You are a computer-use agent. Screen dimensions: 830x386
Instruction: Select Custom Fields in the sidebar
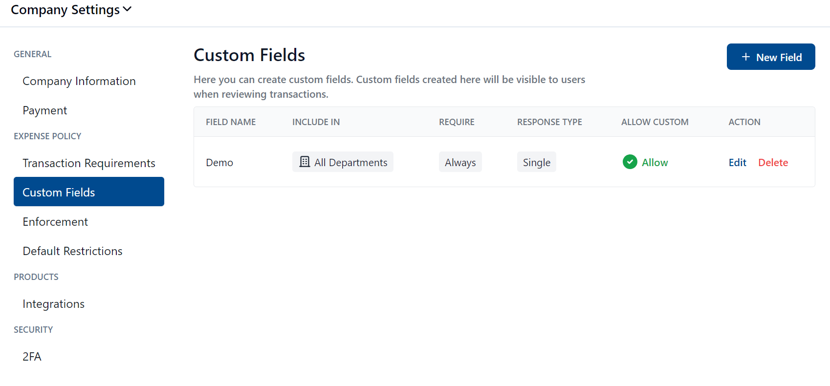pyautogui.click(x=88, y=192)
